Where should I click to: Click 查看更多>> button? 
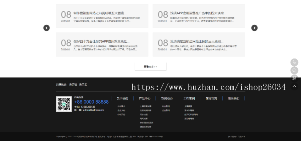(150, 66)
